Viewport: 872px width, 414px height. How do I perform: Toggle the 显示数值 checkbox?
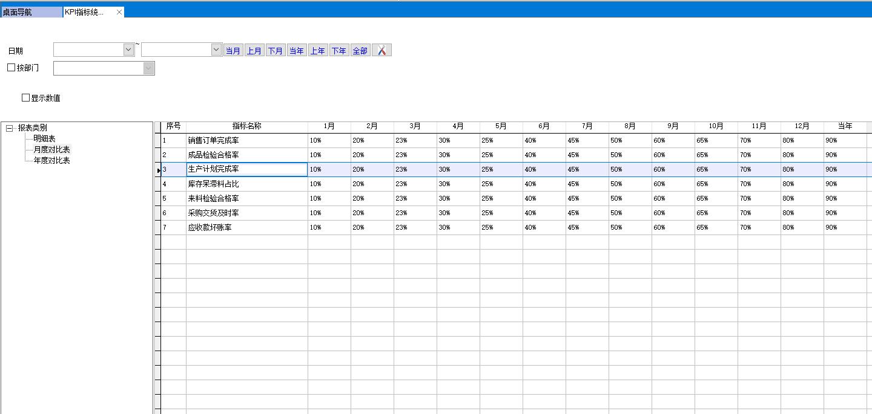(x=25, y=97)
